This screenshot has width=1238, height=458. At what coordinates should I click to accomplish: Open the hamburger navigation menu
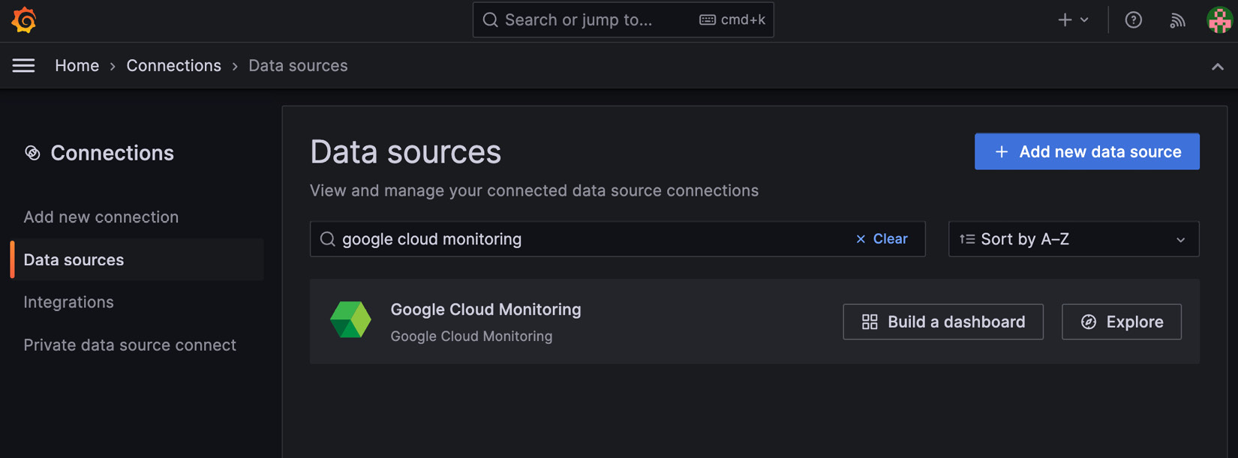tap(23, 66)
